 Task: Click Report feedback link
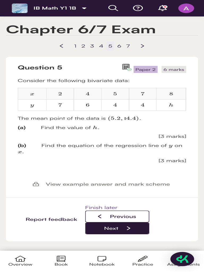(51, 219)
